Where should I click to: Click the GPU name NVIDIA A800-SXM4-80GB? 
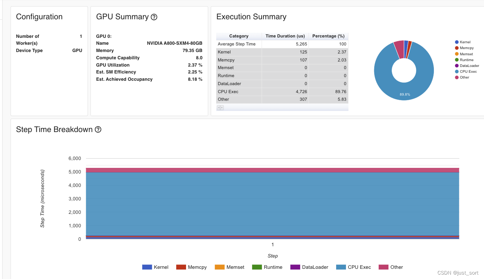tap(174, 43)
